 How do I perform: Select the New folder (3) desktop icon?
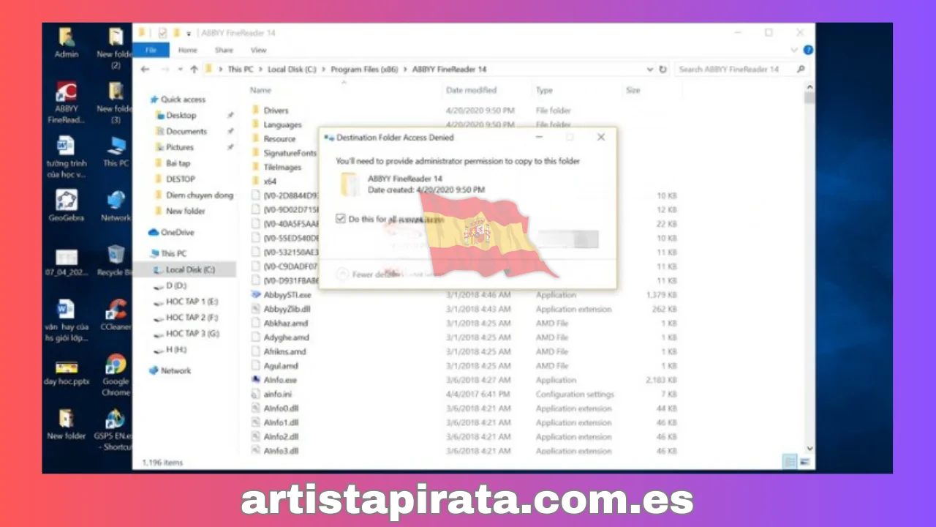[116, 102]
